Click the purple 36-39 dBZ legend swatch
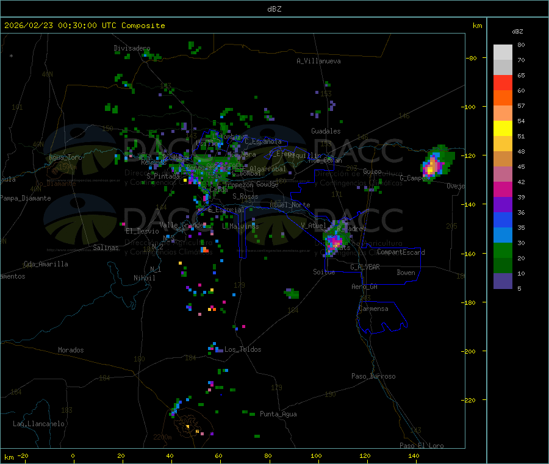This screenshot has width=549, height=464. [503, 205]
